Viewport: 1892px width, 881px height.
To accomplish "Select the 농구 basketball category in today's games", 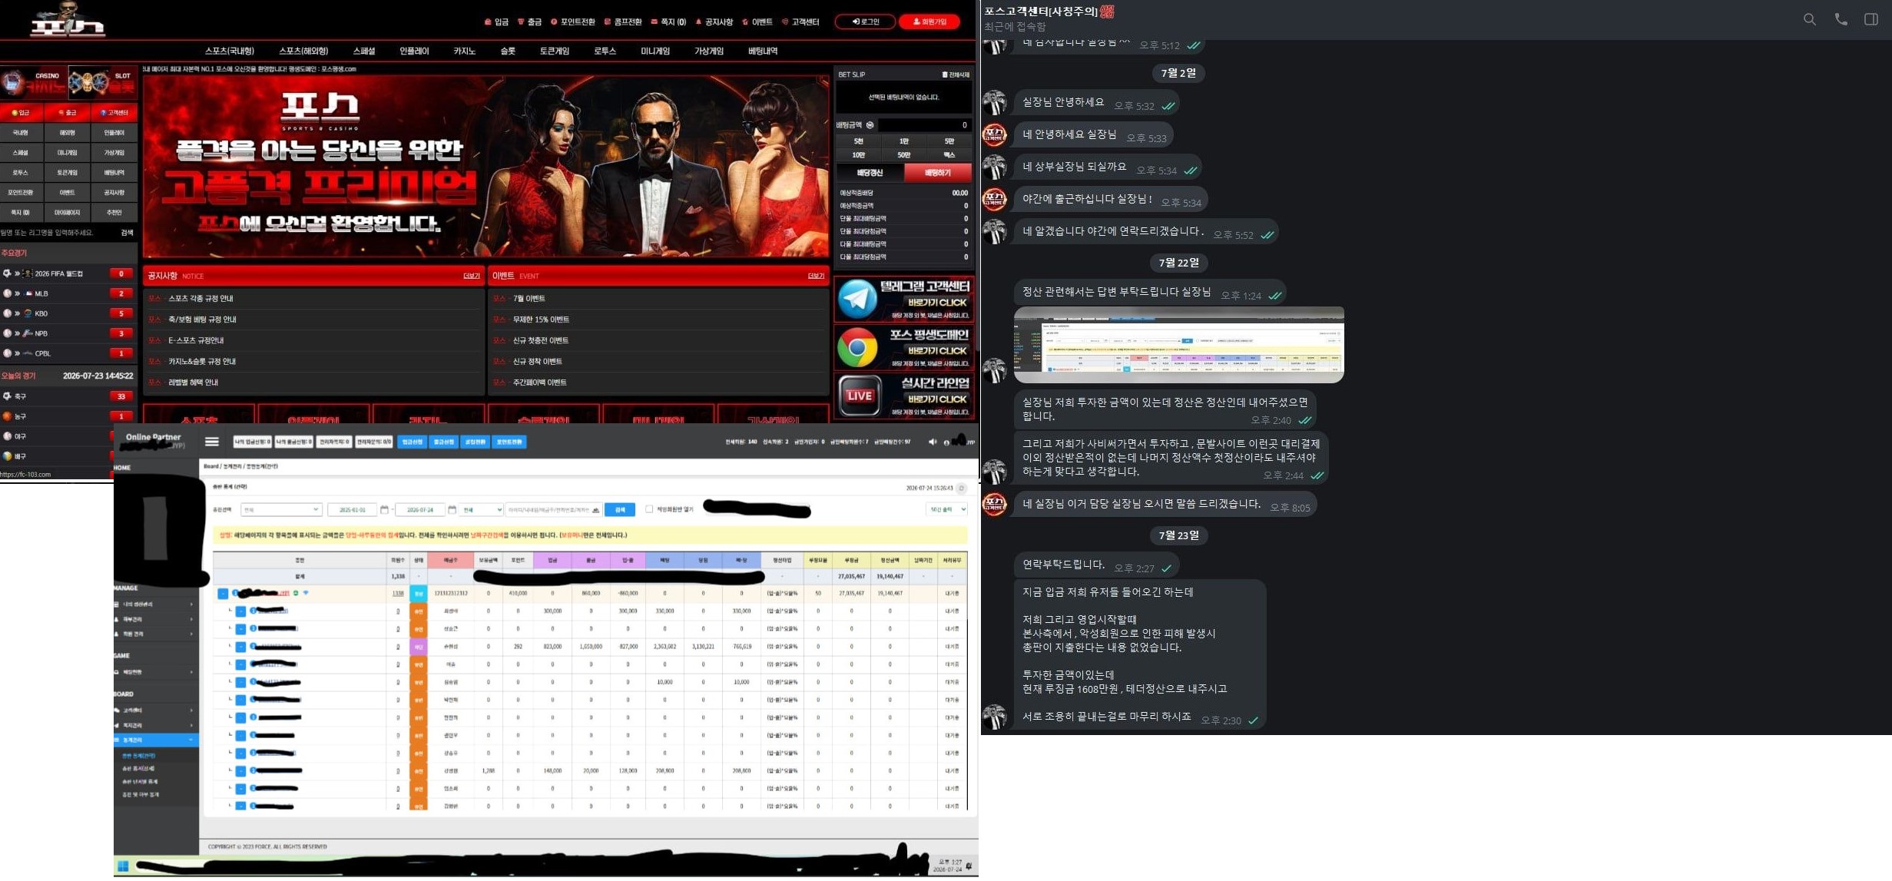I will (68, 416).
